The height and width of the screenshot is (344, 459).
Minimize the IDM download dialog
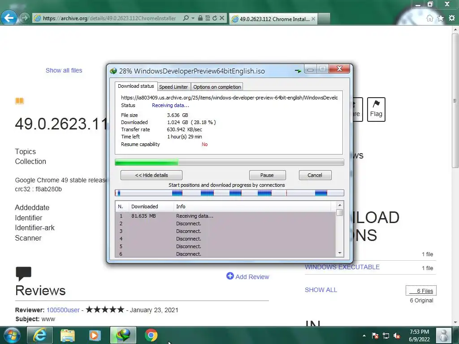click(x=310, y=69)
